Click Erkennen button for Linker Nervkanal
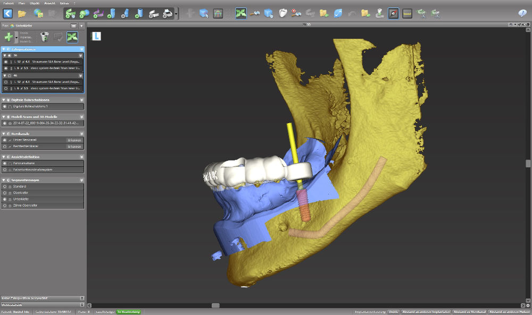This screenshot has height=315, width=532. point(74,140)
